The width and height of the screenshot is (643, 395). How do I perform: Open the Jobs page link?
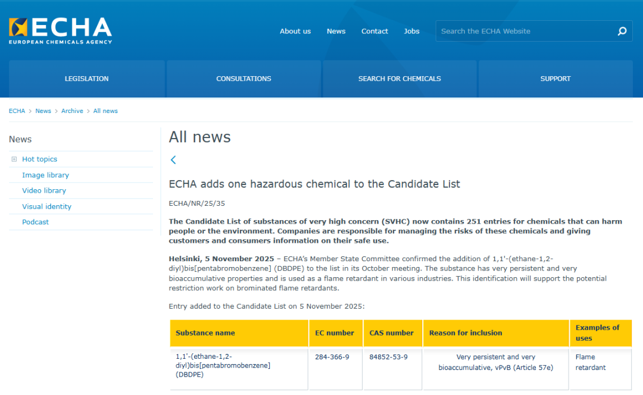(x=411, y=32)
